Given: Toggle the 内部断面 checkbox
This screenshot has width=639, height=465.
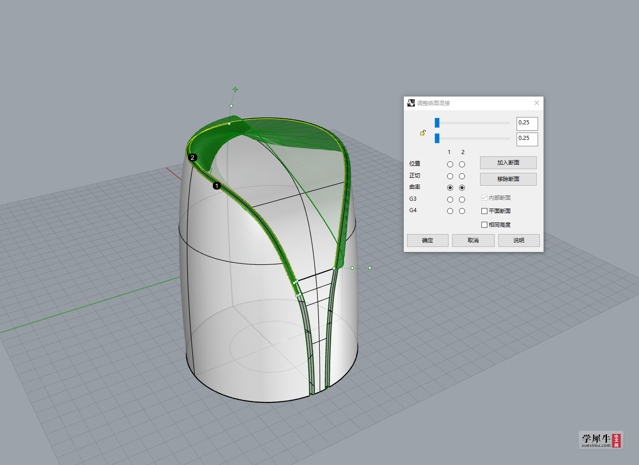Looking at the screenshot, I should [x=484, y=198].
